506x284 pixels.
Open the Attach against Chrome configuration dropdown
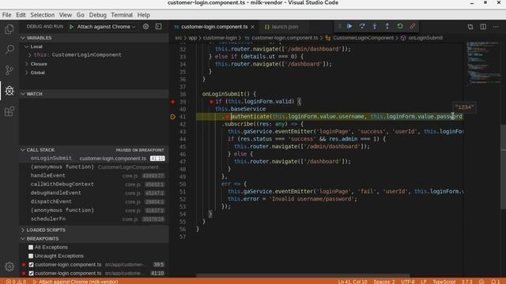106,27
